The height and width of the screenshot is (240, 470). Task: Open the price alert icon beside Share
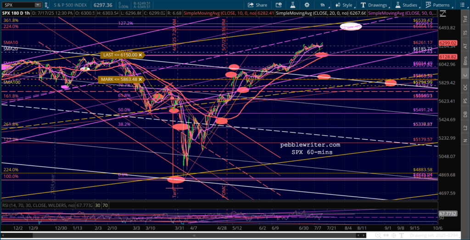(279, 5)
